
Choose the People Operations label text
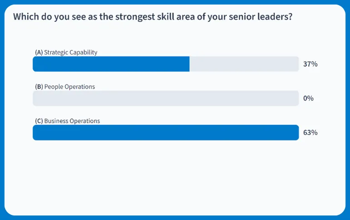[69, 86]
